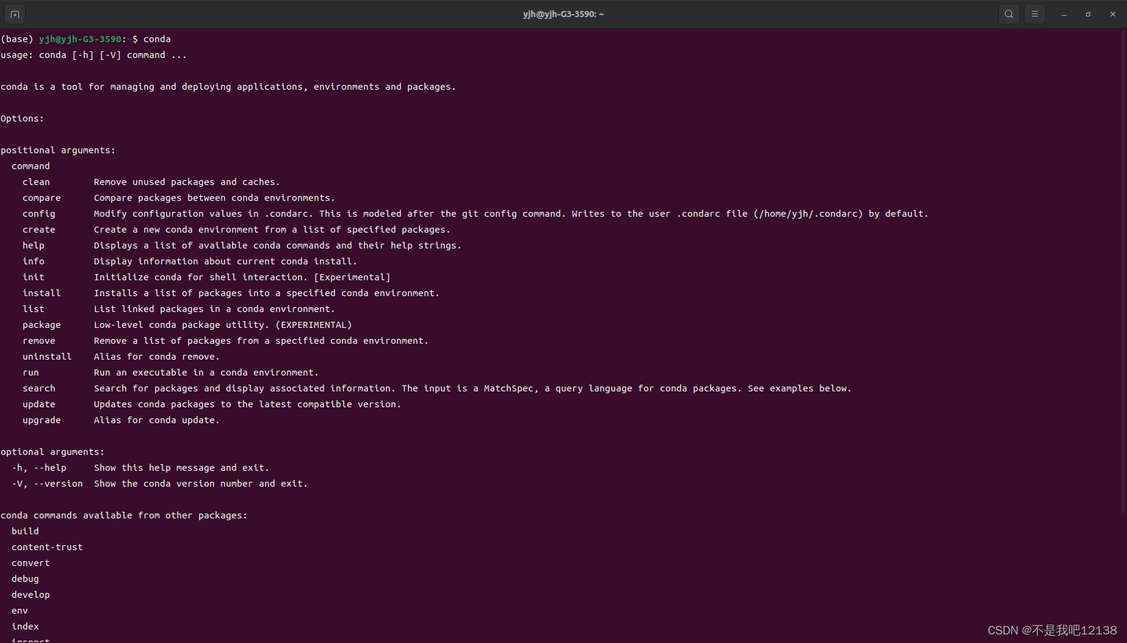
Task: Click the 'clean' command name
Action: tap(36, 182)
